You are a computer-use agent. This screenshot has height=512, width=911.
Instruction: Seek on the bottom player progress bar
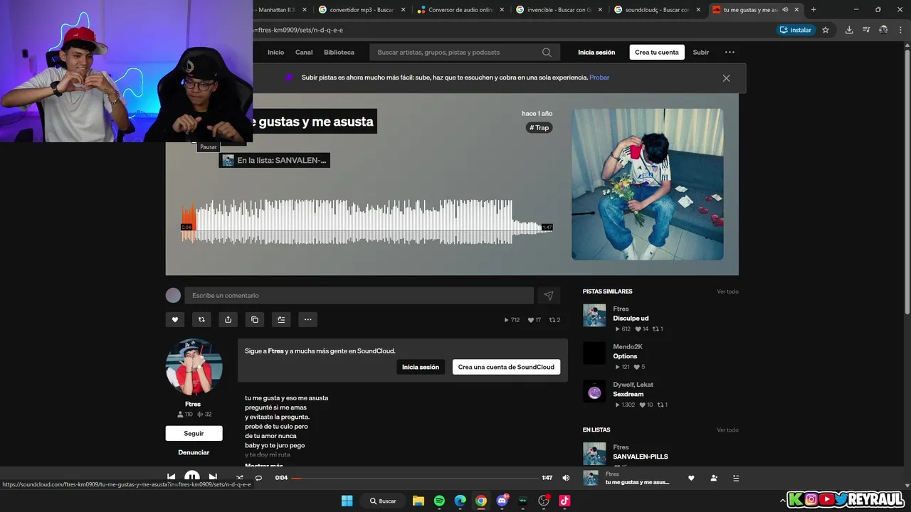pos(415,478)
